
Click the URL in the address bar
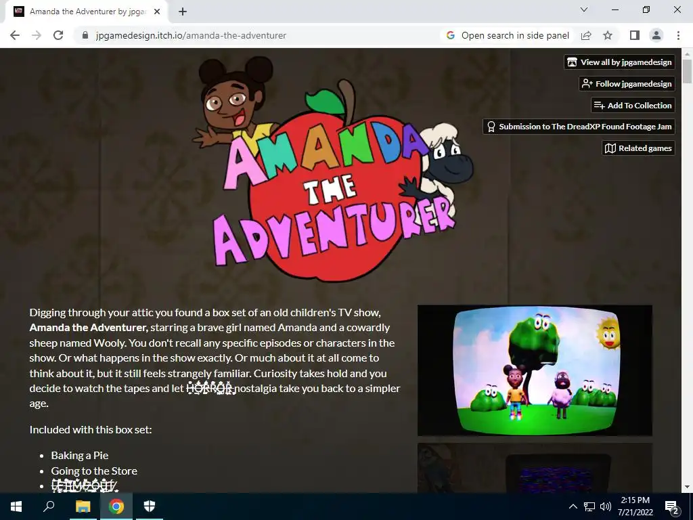(x=191, y=35)
